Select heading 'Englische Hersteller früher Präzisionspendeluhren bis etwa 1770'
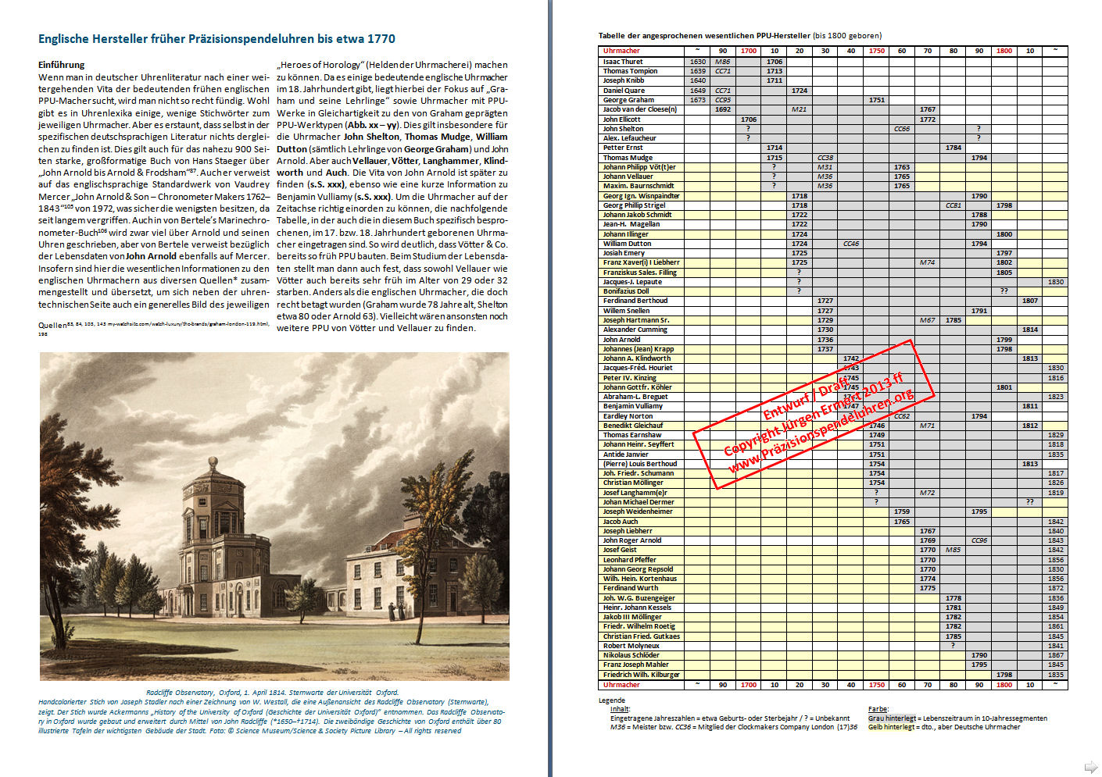The width and height of the screenshot is (1102, 777). 216,38
